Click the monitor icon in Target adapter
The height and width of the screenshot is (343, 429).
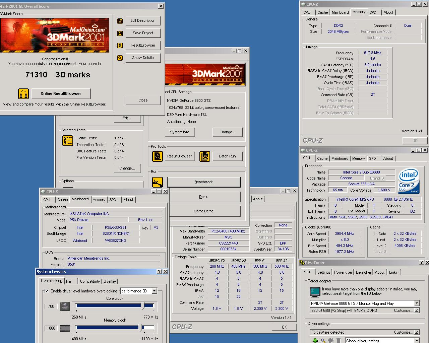coord(315,292)
